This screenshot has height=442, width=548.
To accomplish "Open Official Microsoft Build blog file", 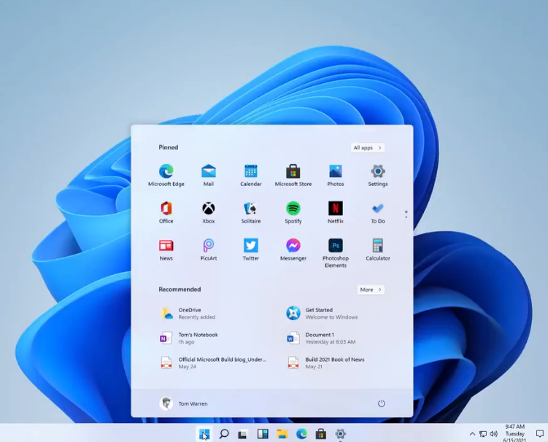I will (x=214, y=363).
